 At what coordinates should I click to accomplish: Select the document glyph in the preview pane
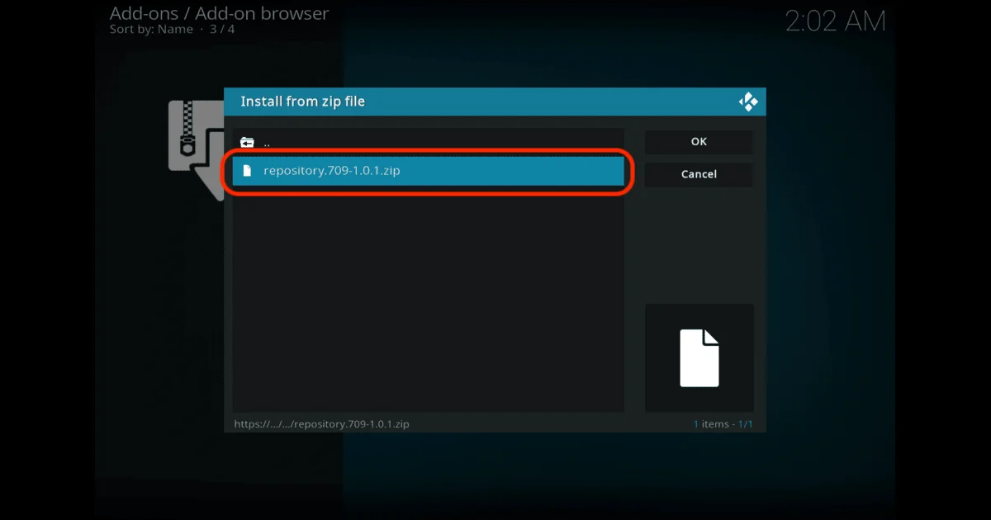(x=699, y=357)
